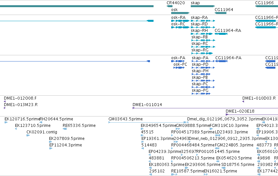
Task: Select the EN16021.5prime EST label
Action: pyautogui.click(x=221, y=171)
